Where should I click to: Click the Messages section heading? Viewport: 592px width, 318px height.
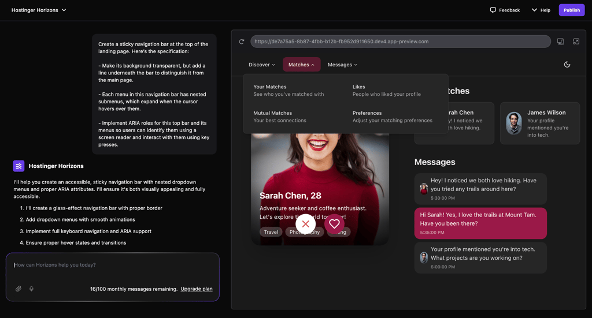(435, 162)
